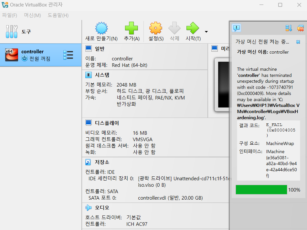This screenshot has height=230, width=307.
Task: Click the controller Red Hat x64 icon
Action: coord(12,55)
